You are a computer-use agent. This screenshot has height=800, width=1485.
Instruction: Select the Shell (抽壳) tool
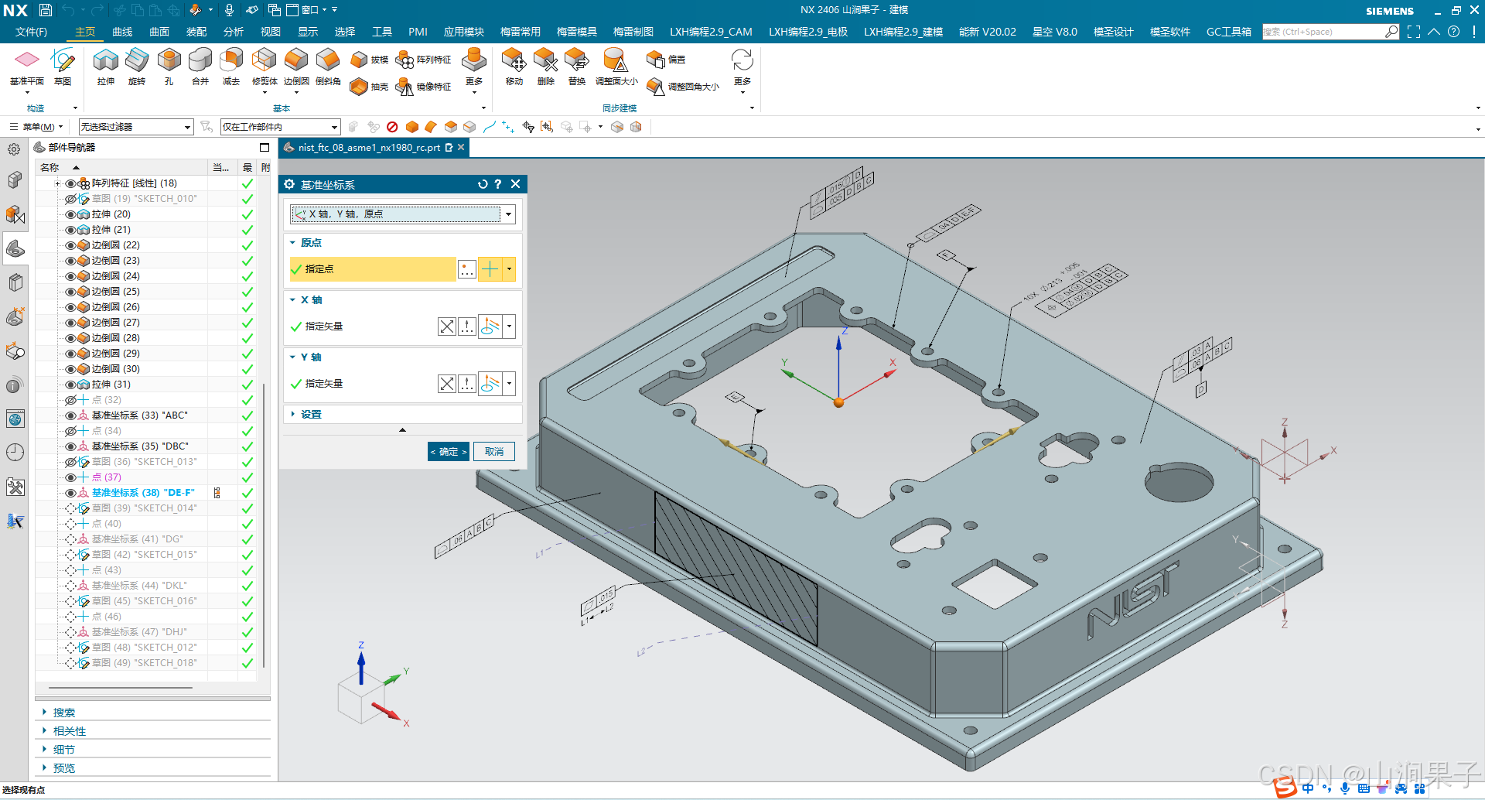(x=369, y=87)
